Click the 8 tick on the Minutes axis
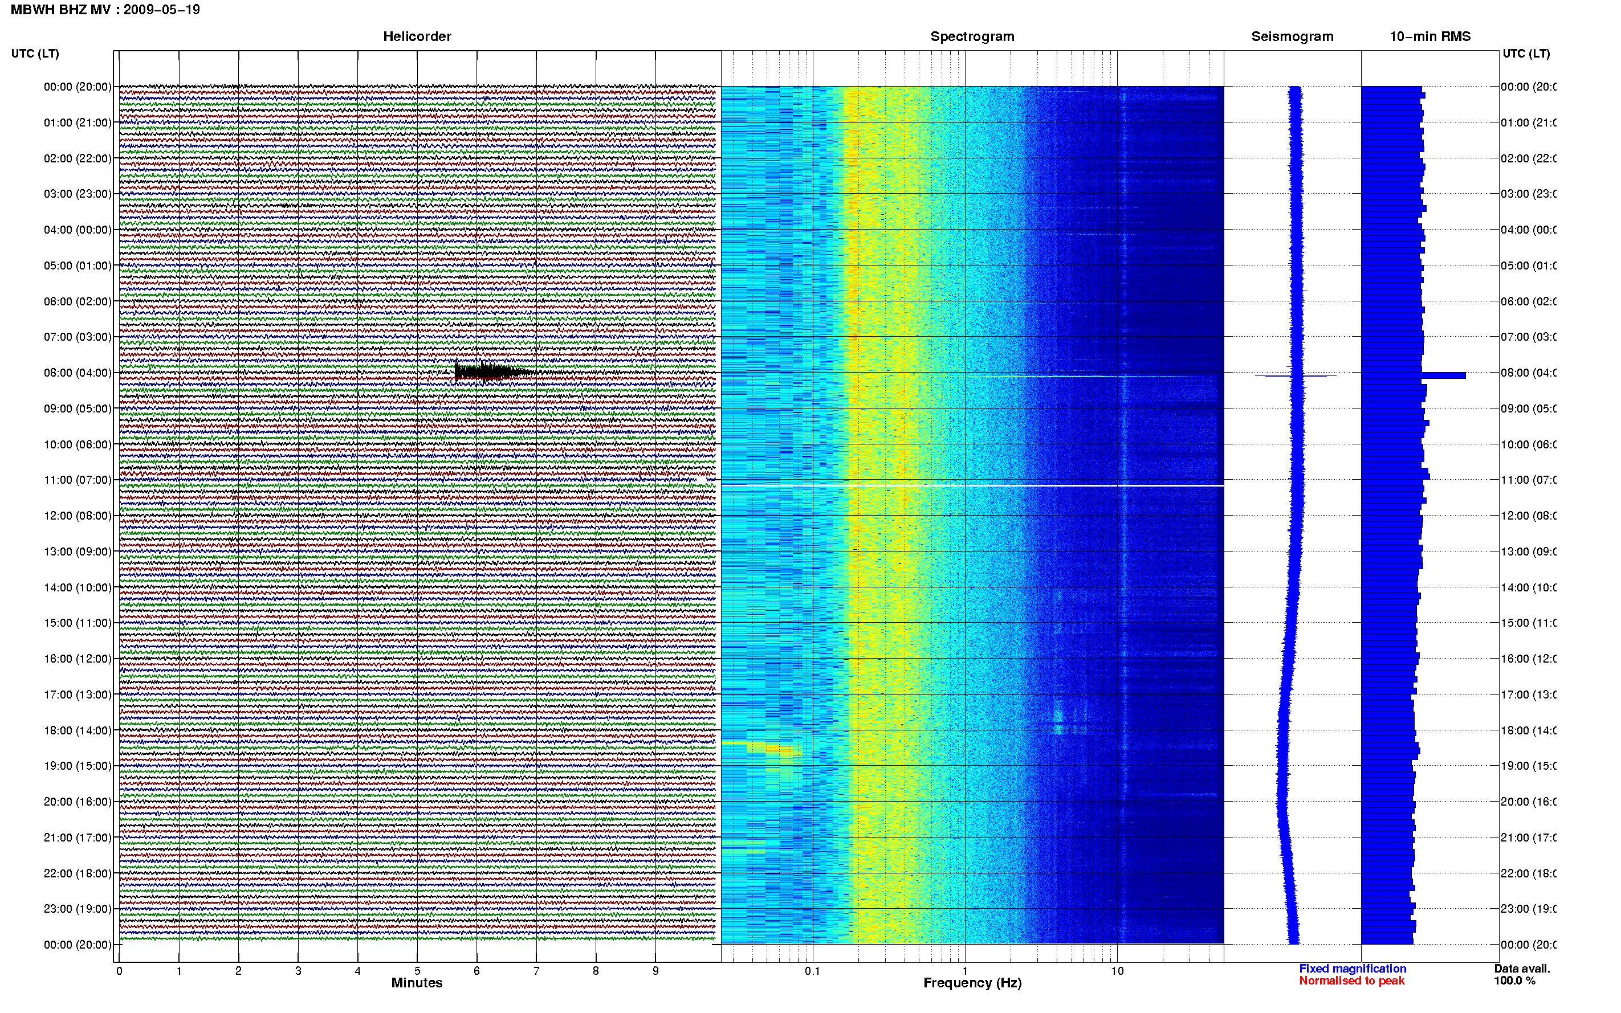This screenshot has width=1621, height=1013. pos(596,971)
